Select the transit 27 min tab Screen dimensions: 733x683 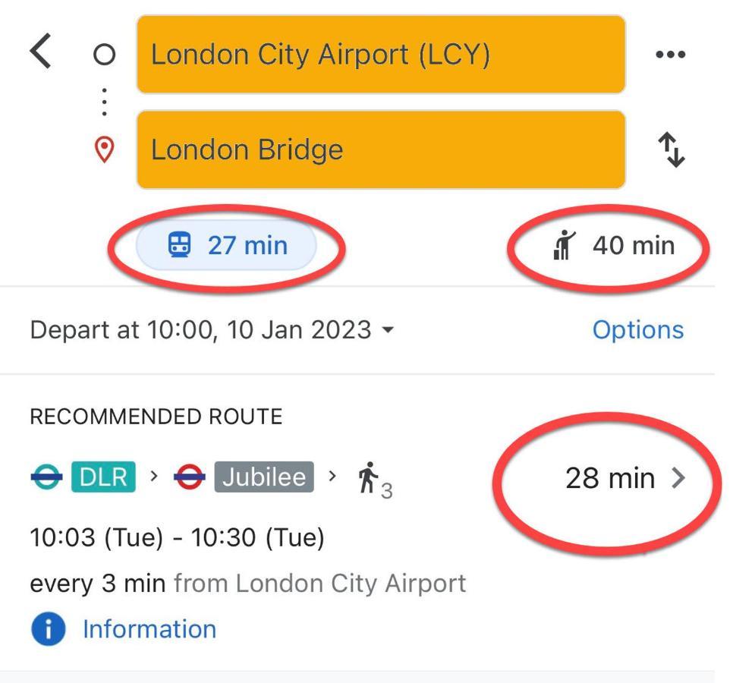(226, 245)
